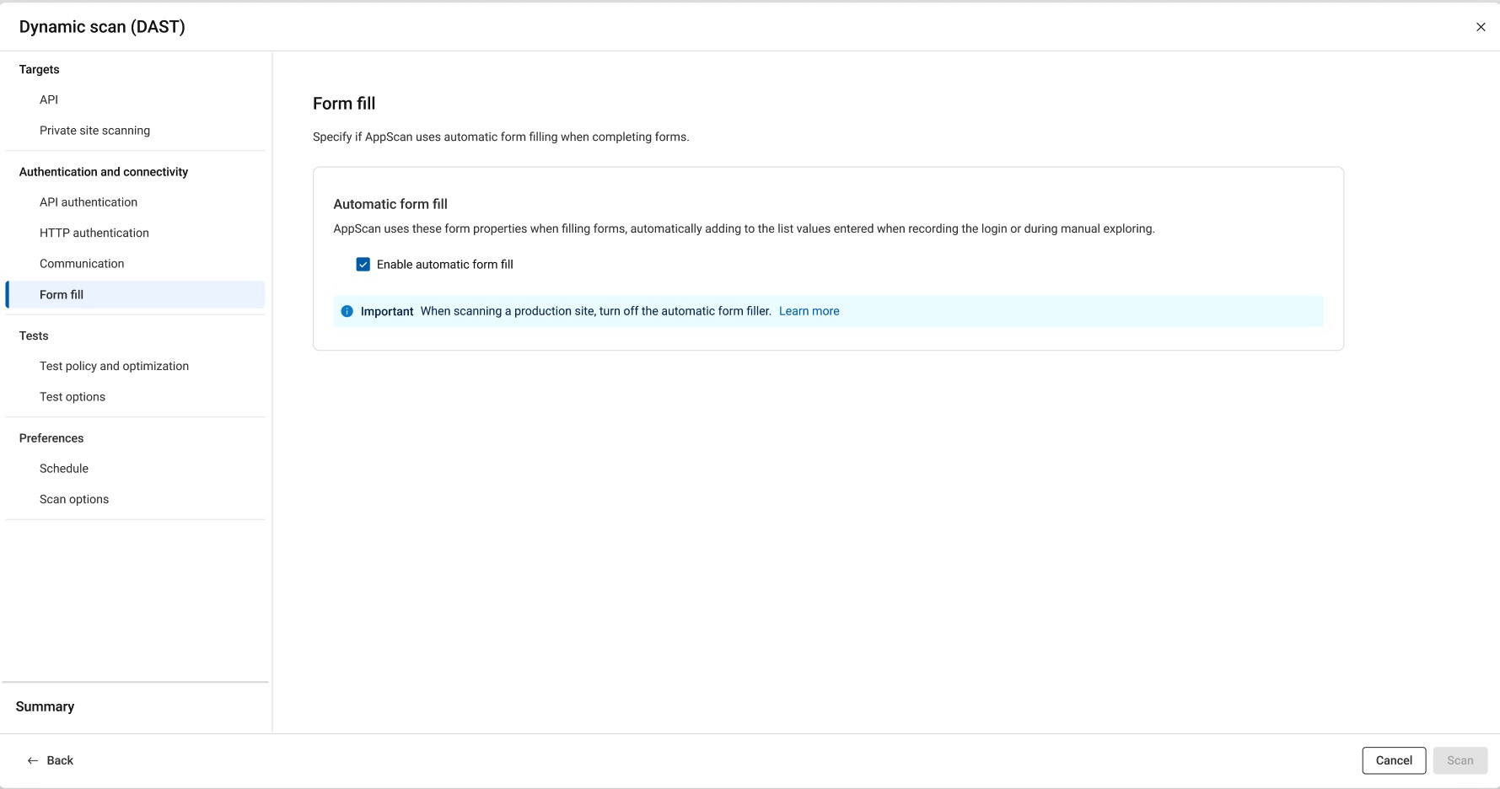Viewport: 1500px width, 789px height.
Task: Click the Scan button
Action: pos(1460,760)
